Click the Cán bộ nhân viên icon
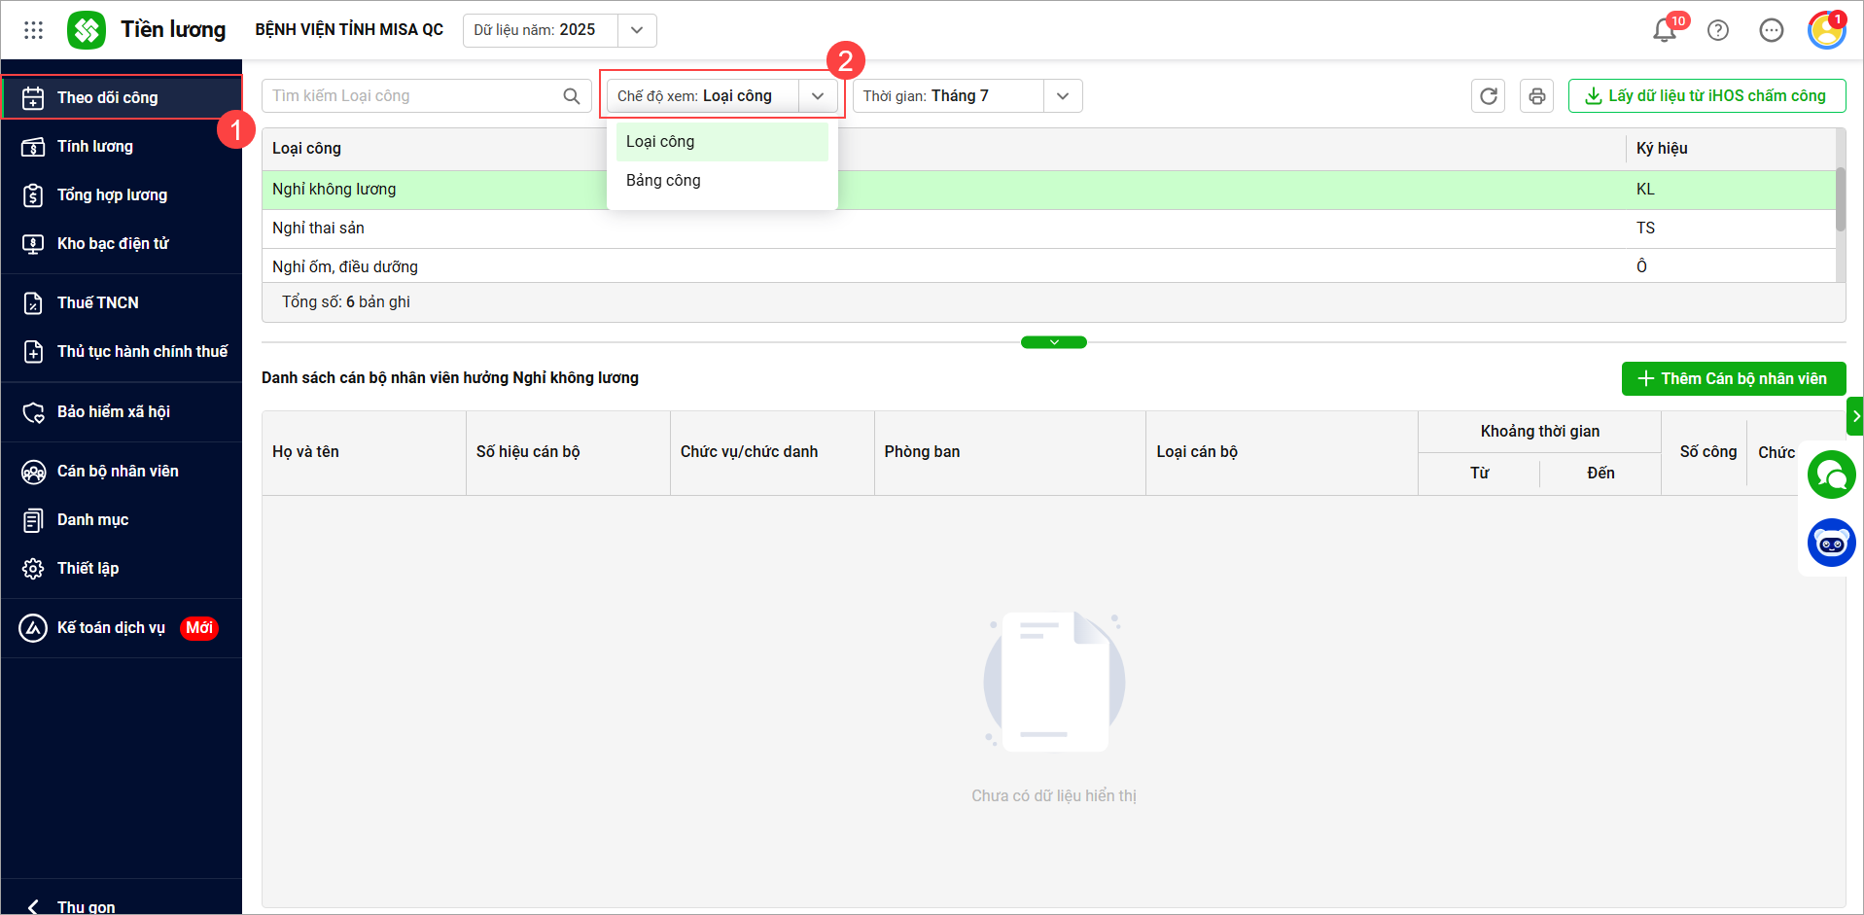The height and width of the screenshot is (915, 1864). click(33, 472)
